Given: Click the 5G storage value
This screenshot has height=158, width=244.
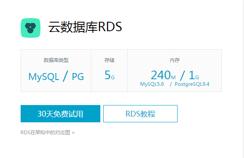Looking at the screenshot, I should pos(109,75).
